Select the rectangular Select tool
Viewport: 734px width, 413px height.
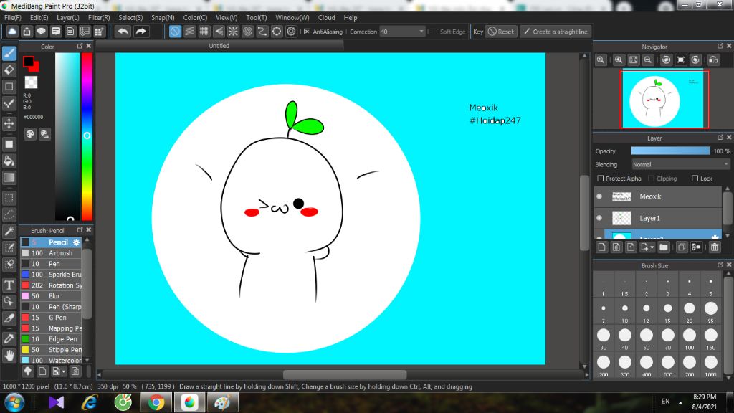pyautogui.click(x=9, y=198)
